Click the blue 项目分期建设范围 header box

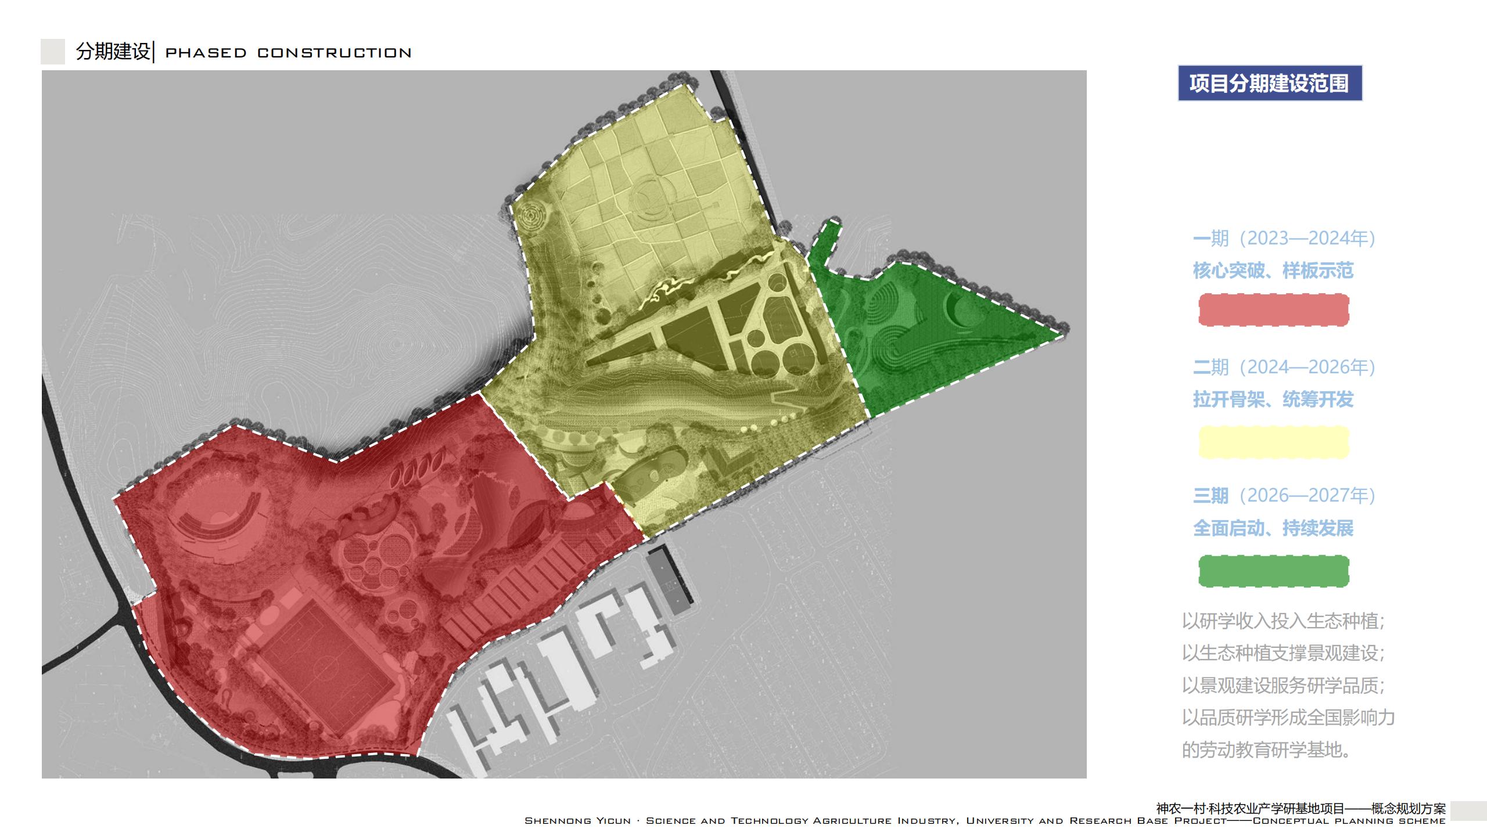[1270, 84]
